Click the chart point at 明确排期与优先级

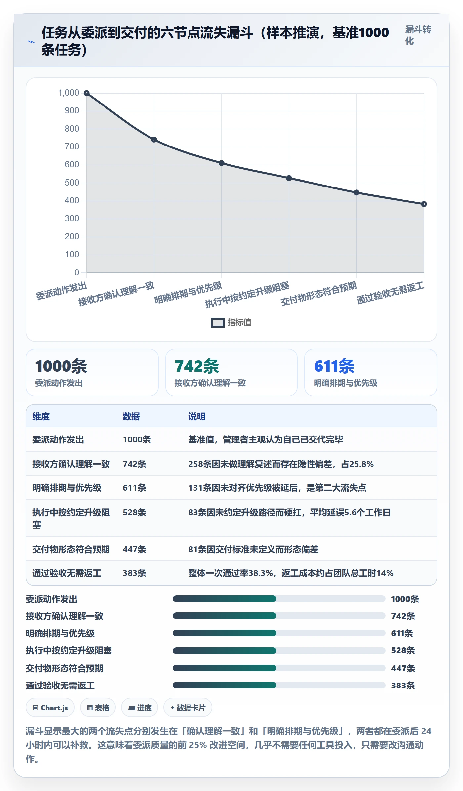point(222,163)
